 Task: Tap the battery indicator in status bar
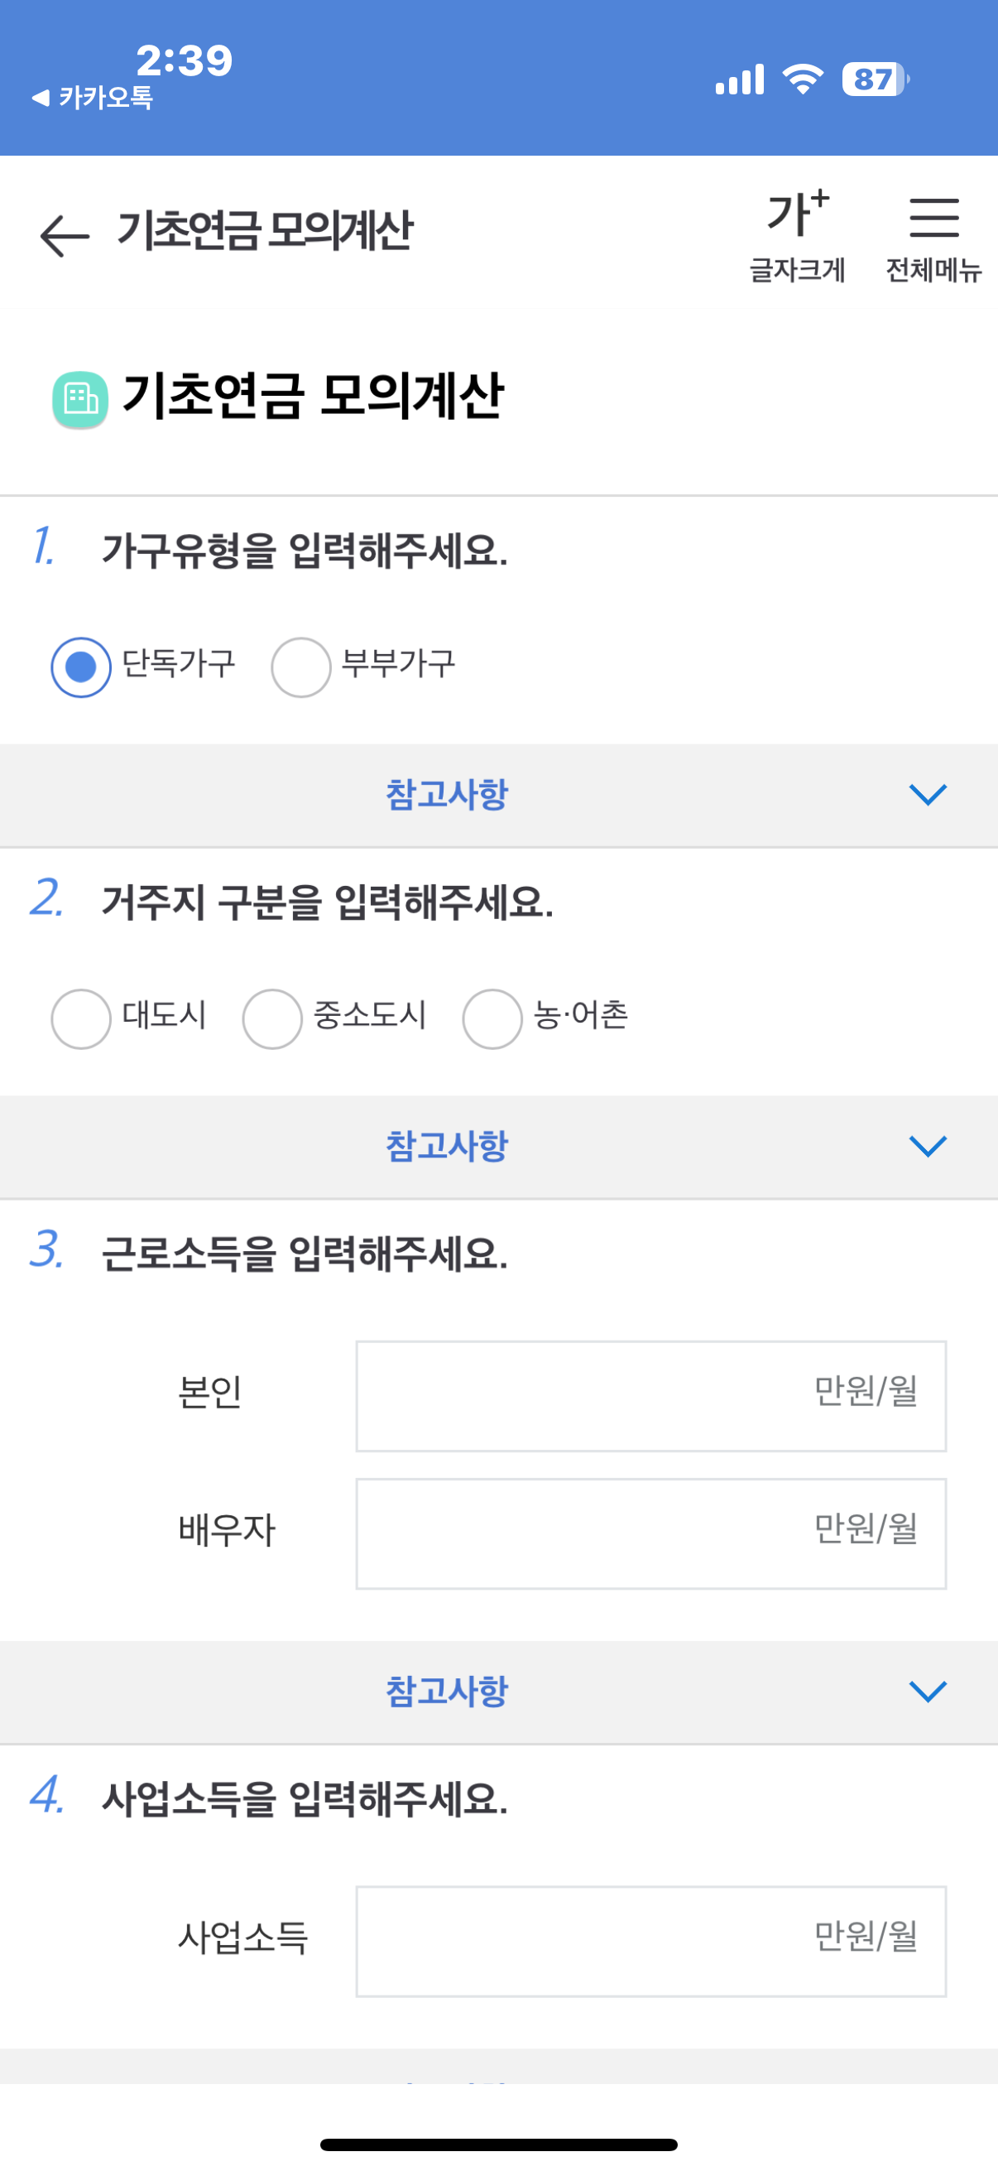pyautogui.click(x=876, y=79)
